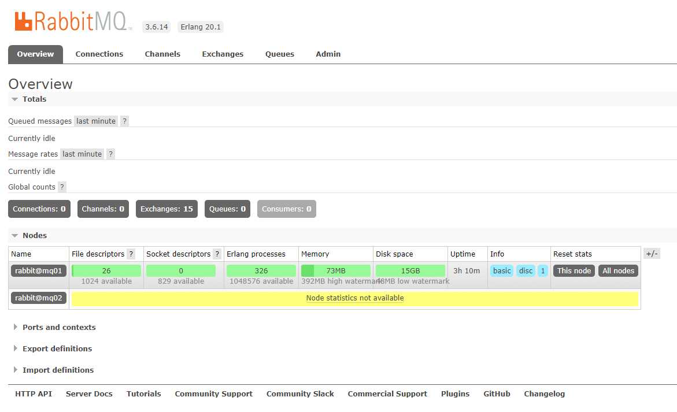Click the Consumers: 0 count button
Screen dimensions: 677x412
(x=287, y=209)
